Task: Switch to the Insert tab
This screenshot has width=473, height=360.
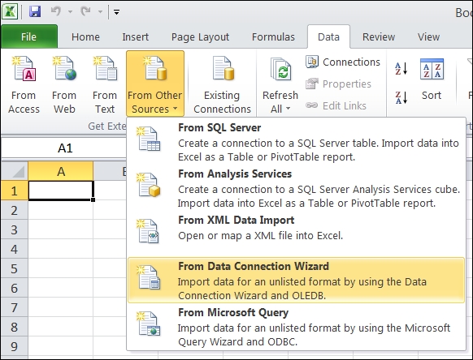Action: pos(135,37)
